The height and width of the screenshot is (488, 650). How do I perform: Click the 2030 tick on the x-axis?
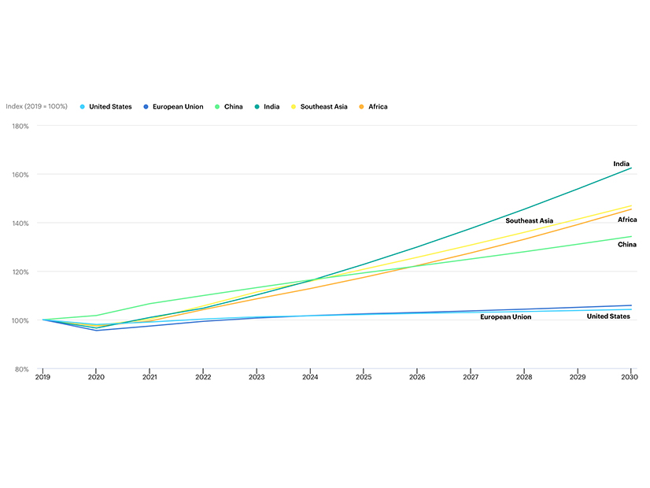(630, 378)
